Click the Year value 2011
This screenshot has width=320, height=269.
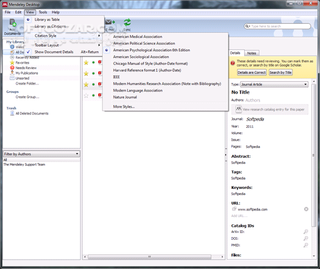pos(250,127)
